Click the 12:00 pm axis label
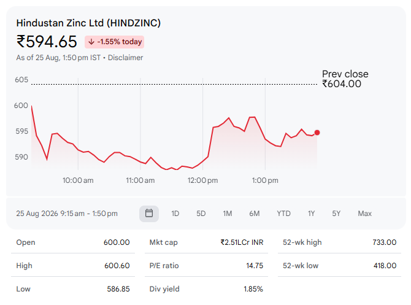411x305 pixels. coord(202,180)
